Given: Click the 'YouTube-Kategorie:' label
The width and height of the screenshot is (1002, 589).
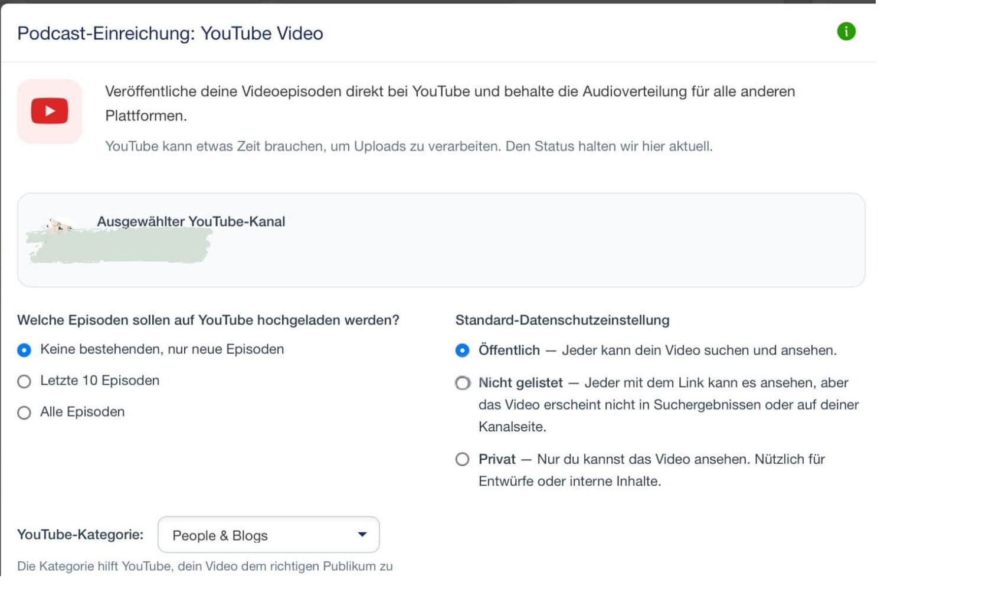Looking at the screenshot, I should (80, 535).
